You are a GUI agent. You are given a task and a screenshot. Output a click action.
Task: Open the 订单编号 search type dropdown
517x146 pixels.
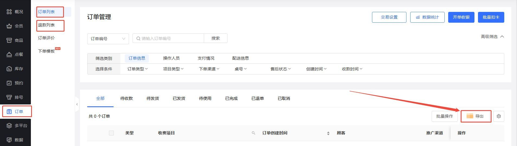(108, 39)
